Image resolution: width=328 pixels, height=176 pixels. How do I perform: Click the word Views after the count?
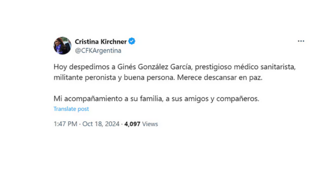coord(150,124)
